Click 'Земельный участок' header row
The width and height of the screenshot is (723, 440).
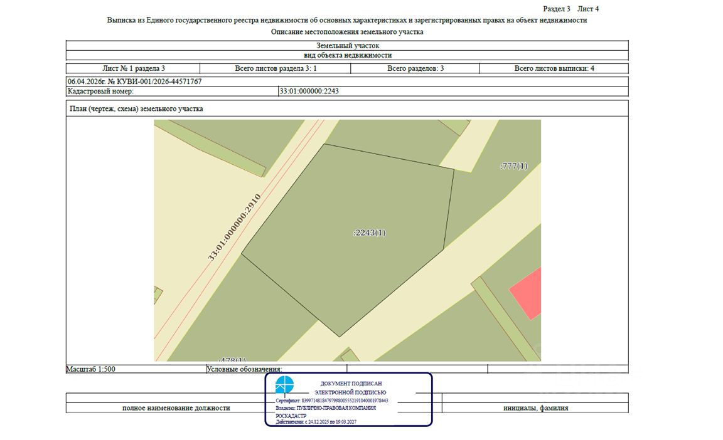[x=347, y=46]
